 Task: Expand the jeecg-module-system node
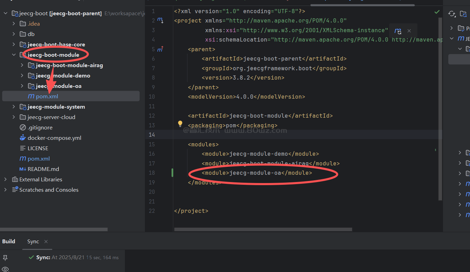point(14,107)
